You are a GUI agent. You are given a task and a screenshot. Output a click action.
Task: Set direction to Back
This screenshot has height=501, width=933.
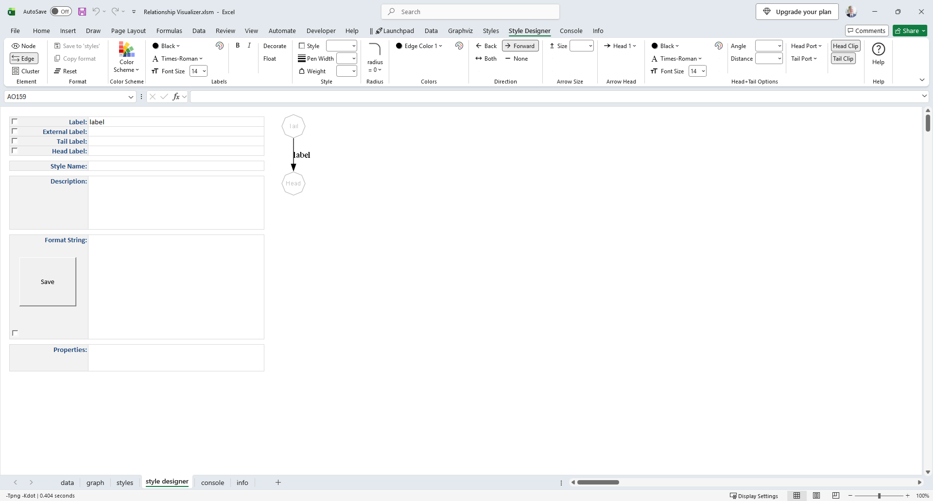coord(486,46)
